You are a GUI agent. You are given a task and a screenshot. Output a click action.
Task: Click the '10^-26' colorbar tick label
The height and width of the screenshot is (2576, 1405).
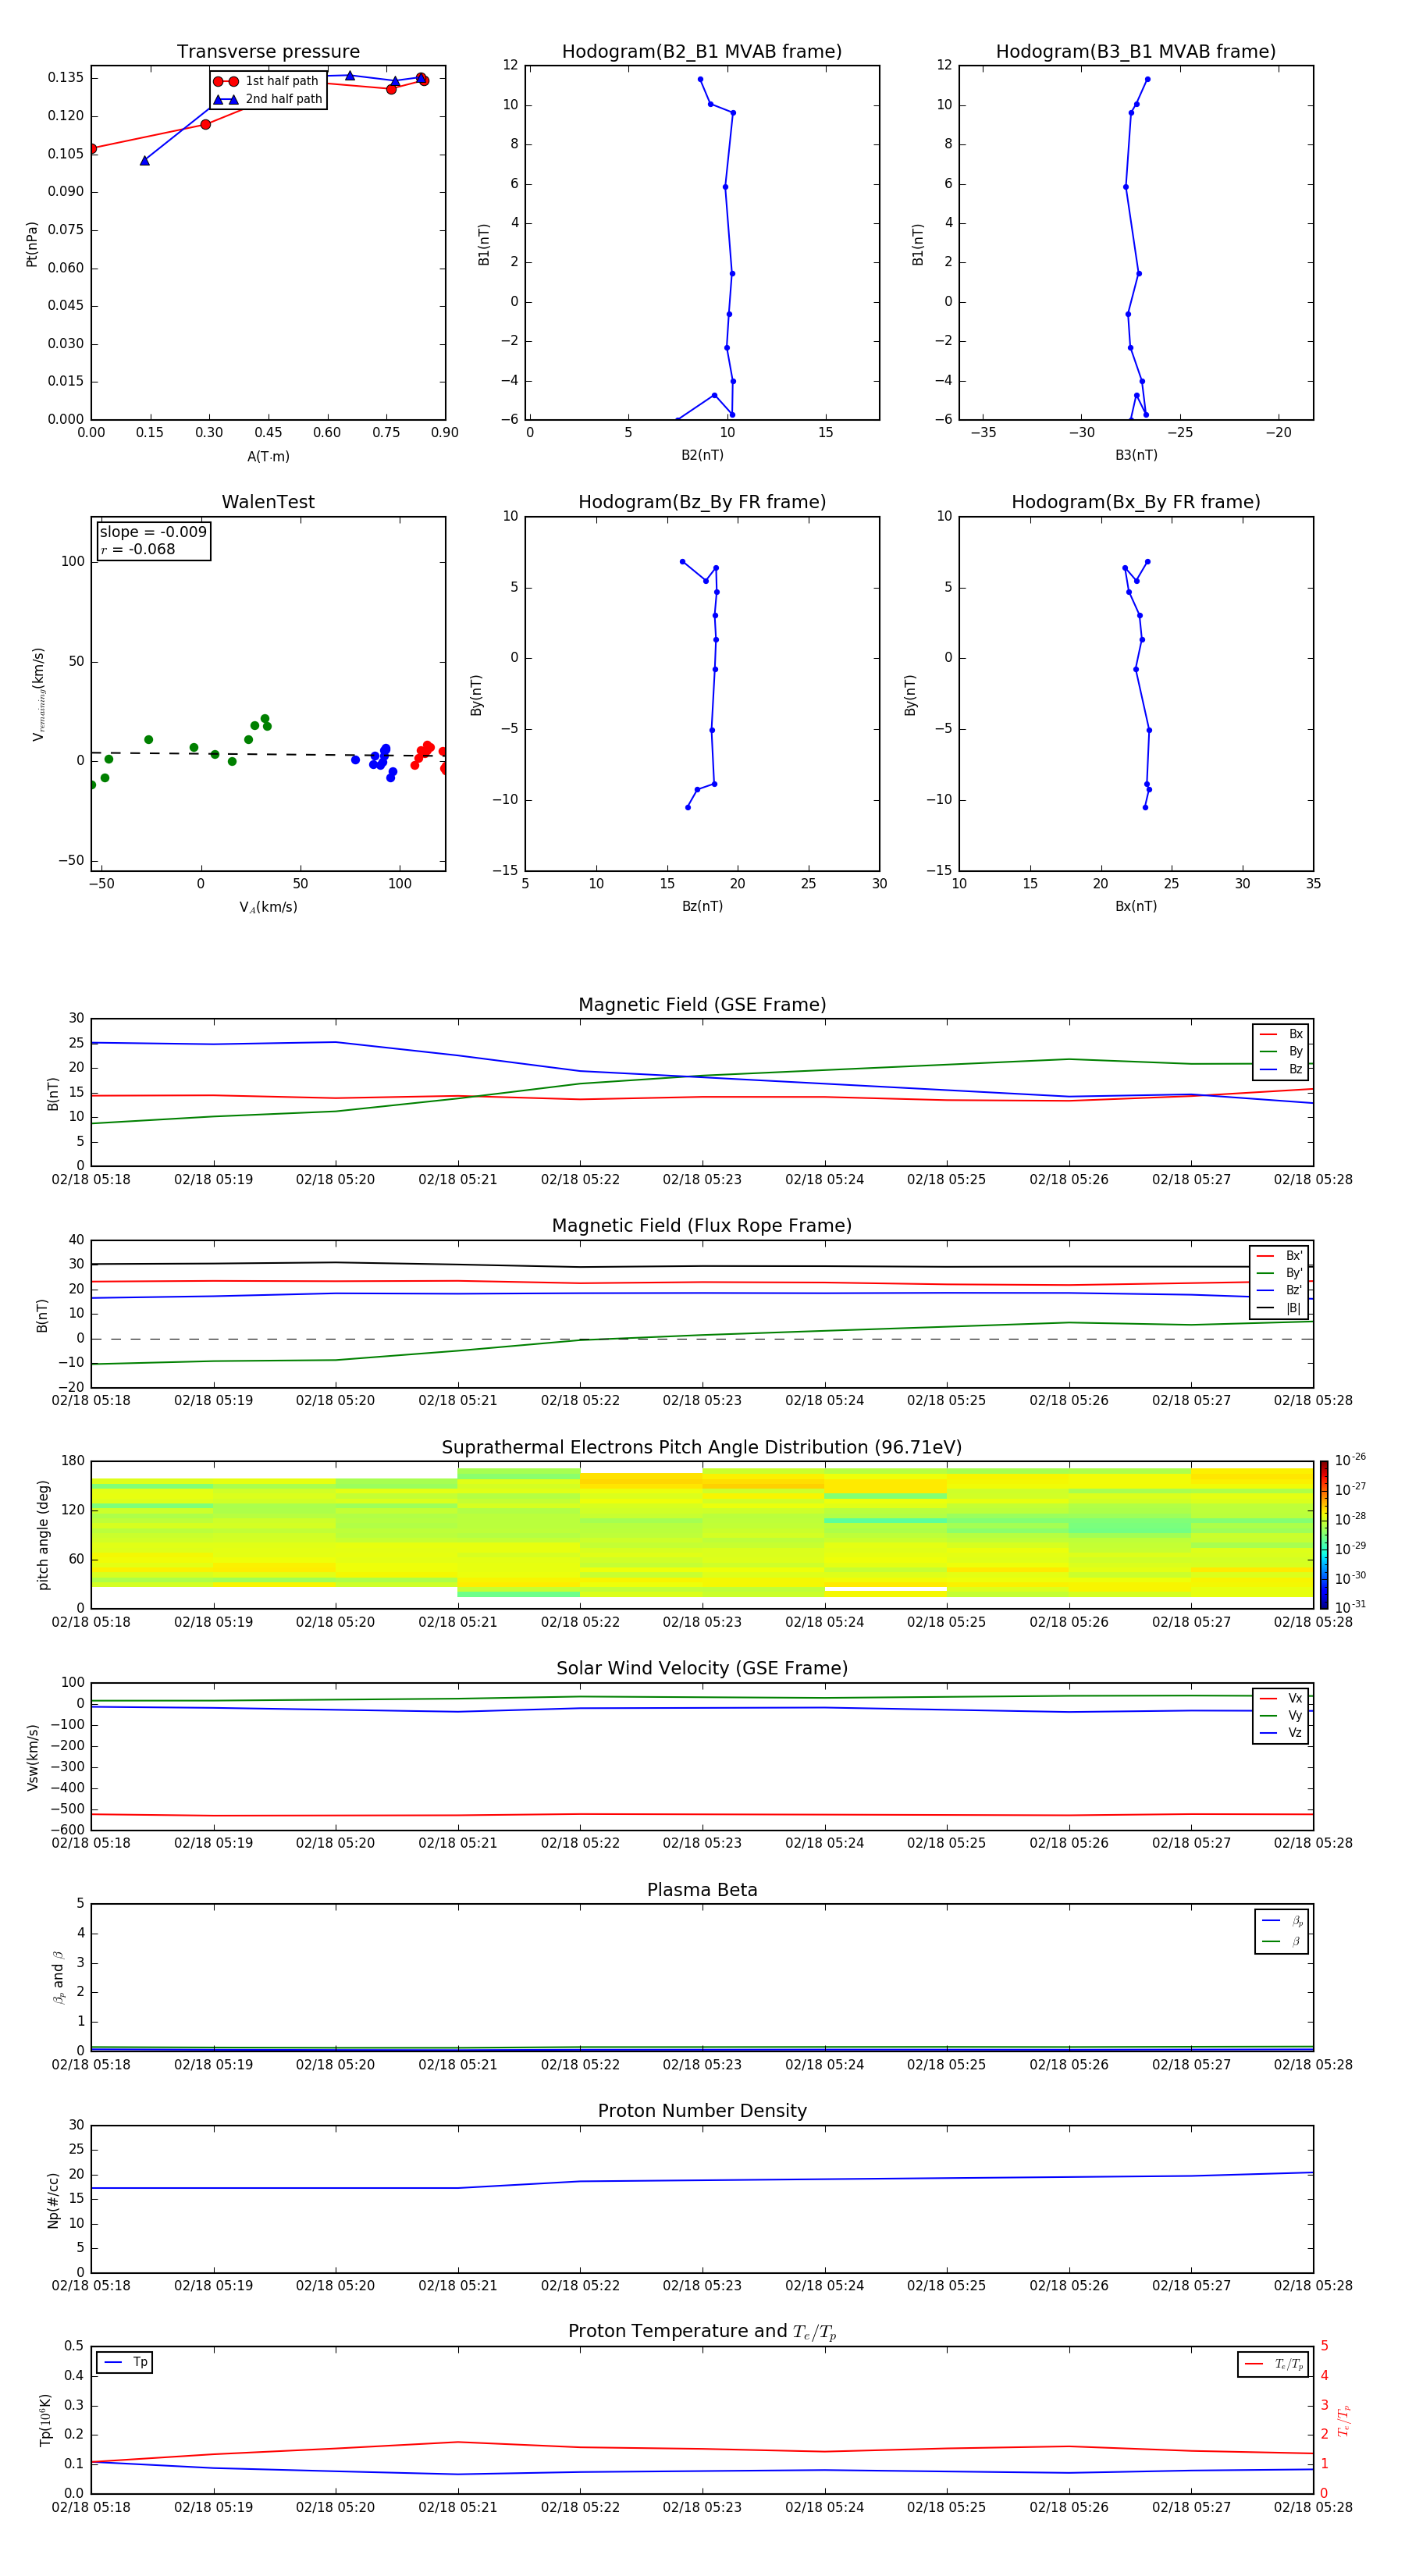(x=1350, y=1460)
